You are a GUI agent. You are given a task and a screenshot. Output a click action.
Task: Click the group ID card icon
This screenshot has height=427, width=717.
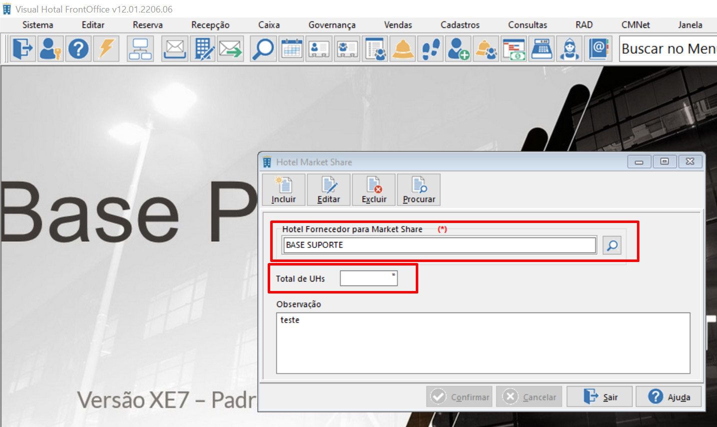(x=347, y=49)
